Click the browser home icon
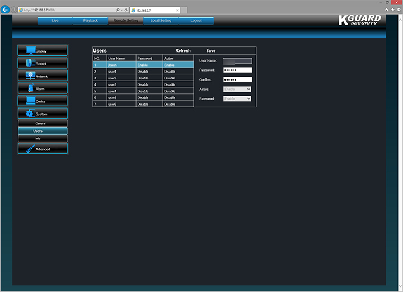 click(x=386, y=10)
